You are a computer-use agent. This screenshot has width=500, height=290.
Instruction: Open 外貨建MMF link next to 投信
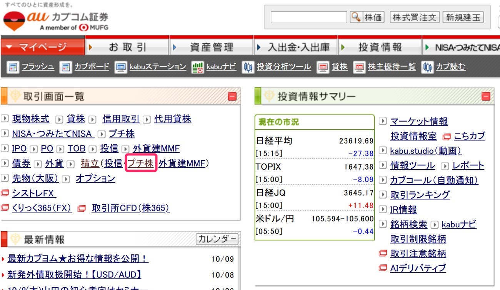[156, 149]
